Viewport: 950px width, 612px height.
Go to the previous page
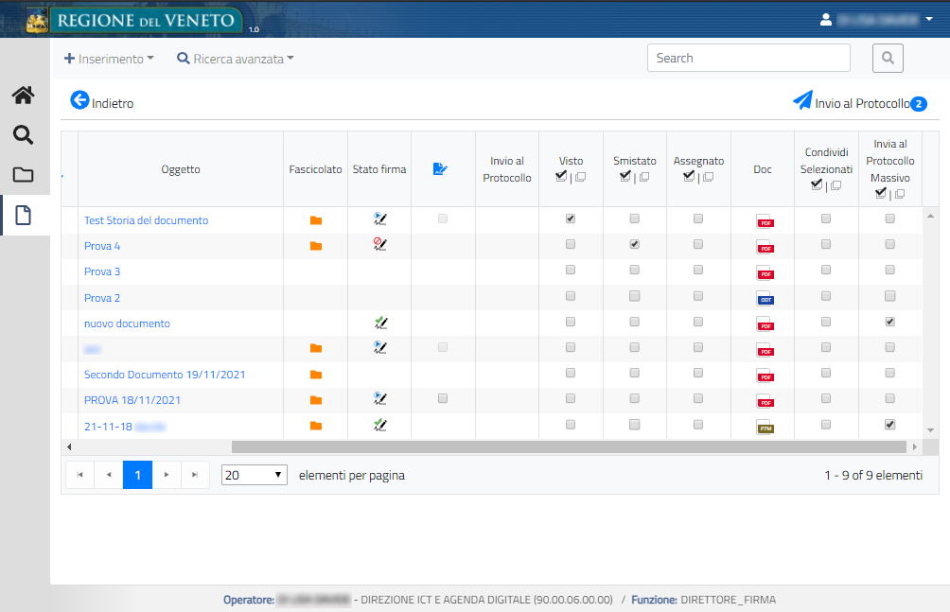(x=109, y=475)
